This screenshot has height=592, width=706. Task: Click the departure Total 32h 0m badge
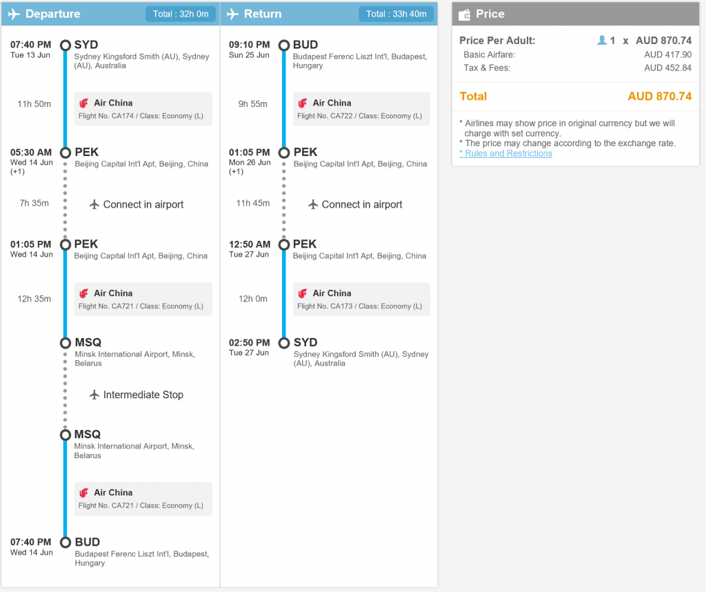coord(181,14)
